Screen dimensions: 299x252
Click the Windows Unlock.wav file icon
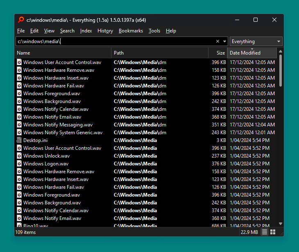[19, 156]
